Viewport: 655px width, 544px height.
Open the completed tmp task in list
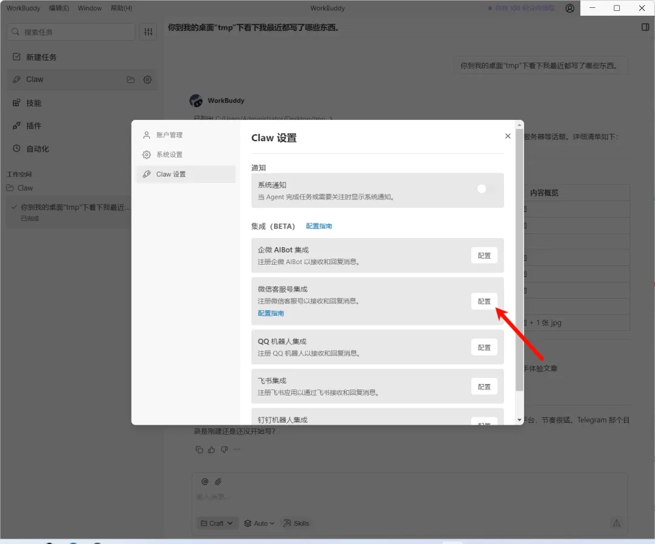click(x=69, y=213)
